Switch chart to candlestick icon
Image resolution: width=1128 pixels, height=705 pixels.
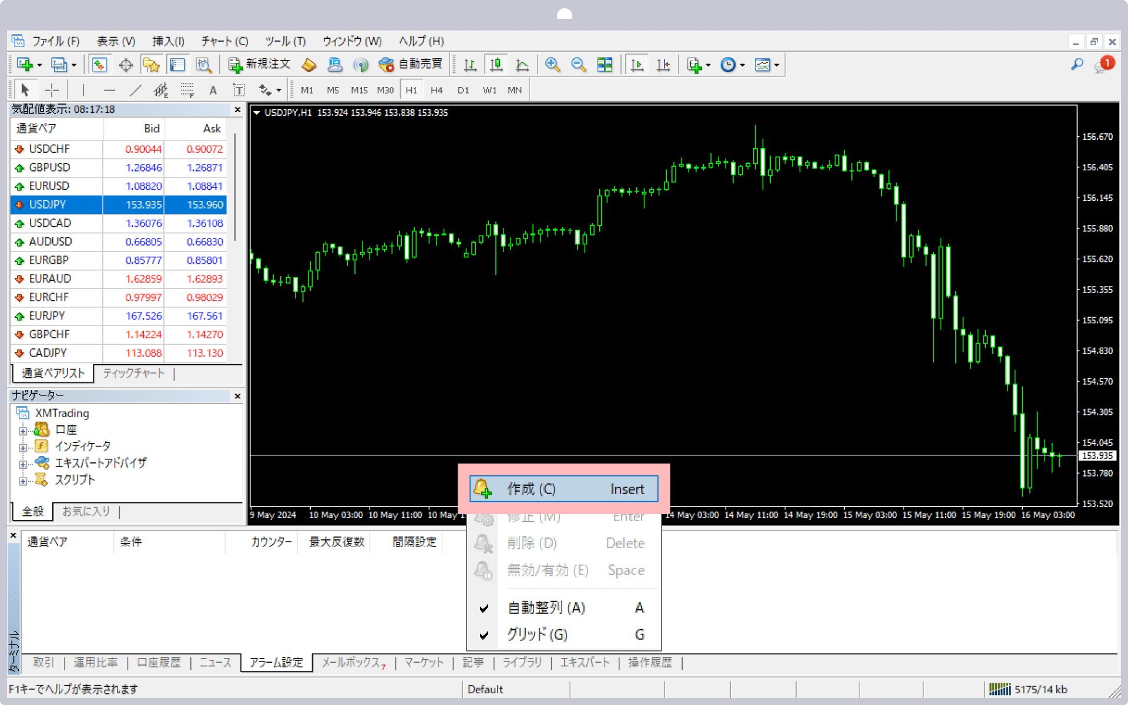pos(496,65)
